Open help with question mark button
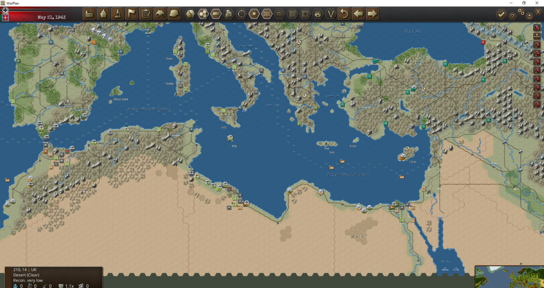Viewport: 544px width, 288px height. [512, 16]
